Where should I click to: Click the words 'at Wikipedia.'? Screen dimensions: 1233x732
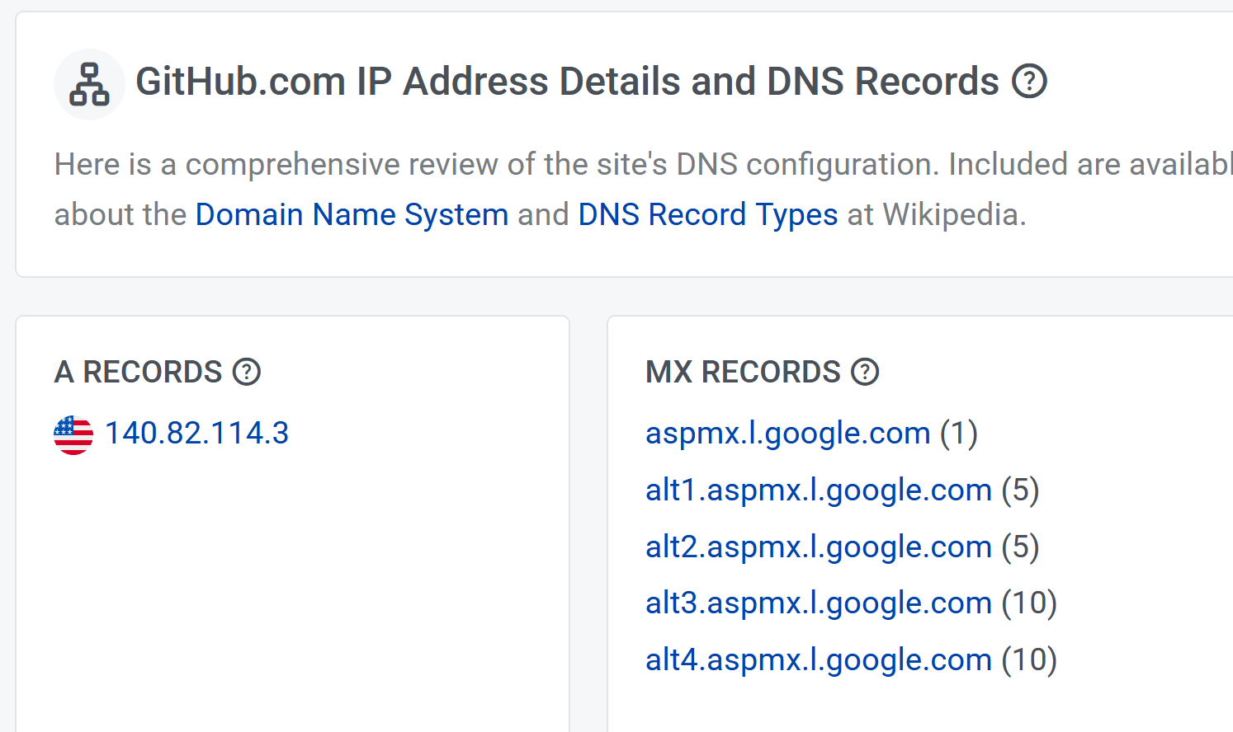point(937,214)
